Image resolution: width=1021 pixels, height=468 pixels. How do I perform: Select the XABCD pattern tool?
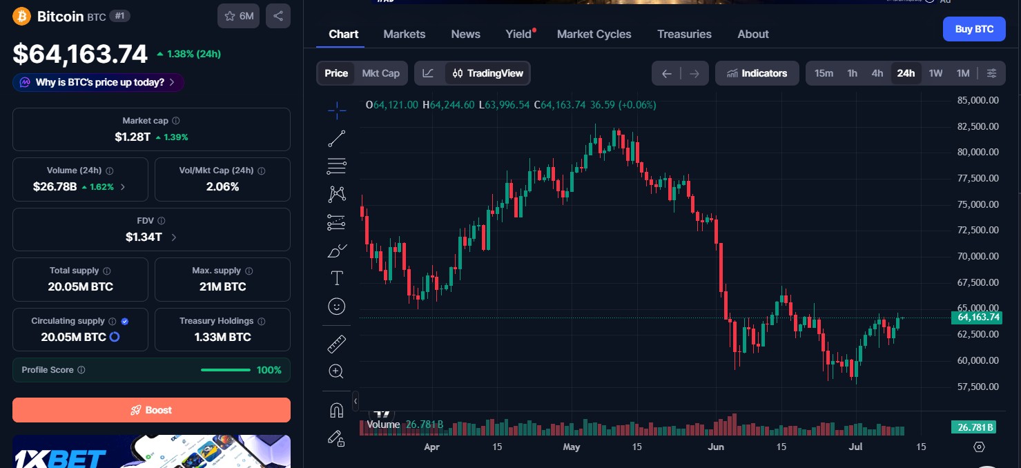(337, 194)
